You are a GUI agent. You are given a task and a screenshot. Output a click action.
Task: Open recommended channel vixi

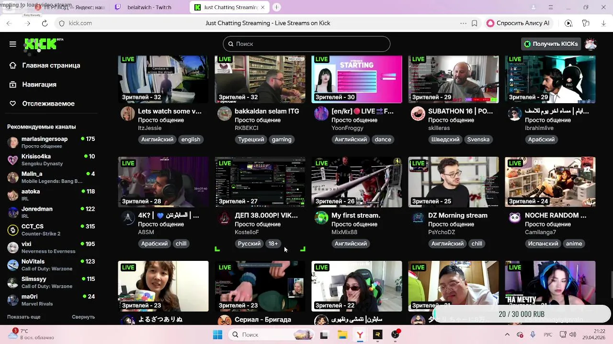51,247
